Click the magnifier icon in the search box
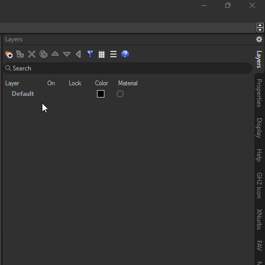Screen dimensions: 265x265 click(8, 68)
